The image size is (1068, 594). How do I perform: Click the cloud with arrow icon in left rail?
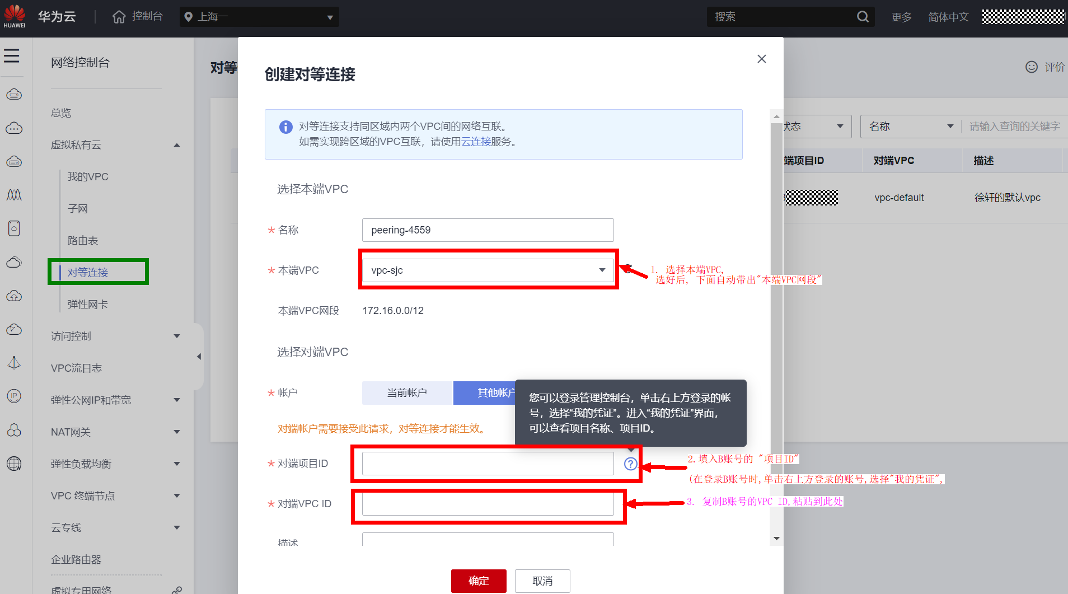tap(14, 329)
